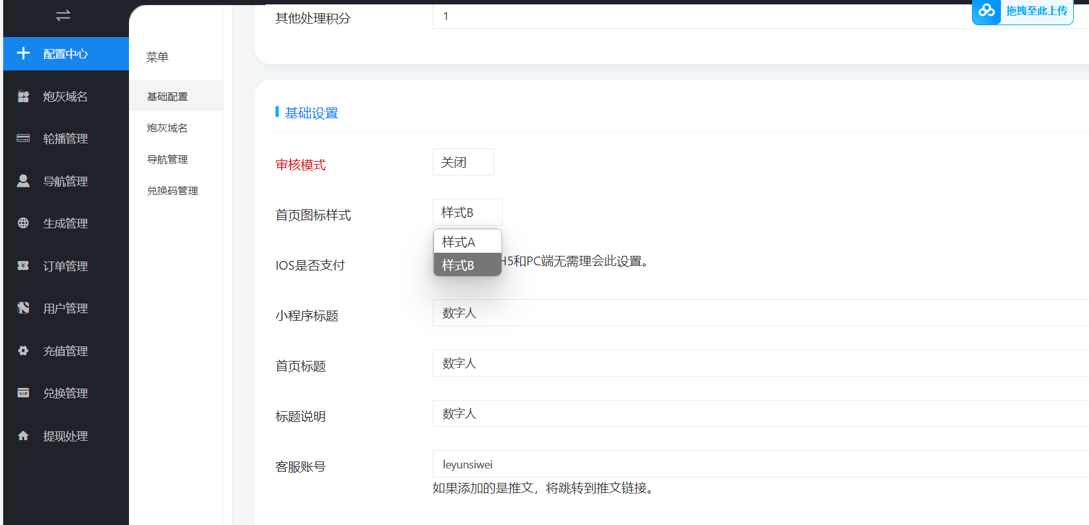Go to 轮播管理 section
This screenshot has width=1089, height=525.
tap(66, 138)
